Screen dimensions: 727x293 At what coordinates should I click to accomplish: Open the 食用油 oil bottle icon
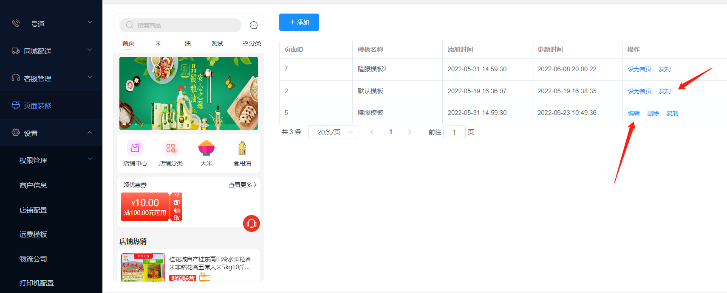(242, 148)
